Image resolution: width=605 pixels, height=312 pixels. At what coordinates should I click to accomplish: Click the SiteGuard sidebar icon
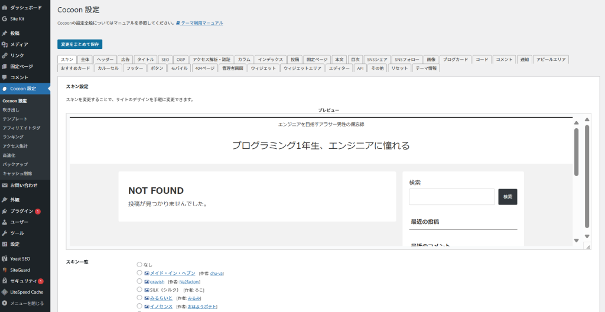click(x=5, y=270)
